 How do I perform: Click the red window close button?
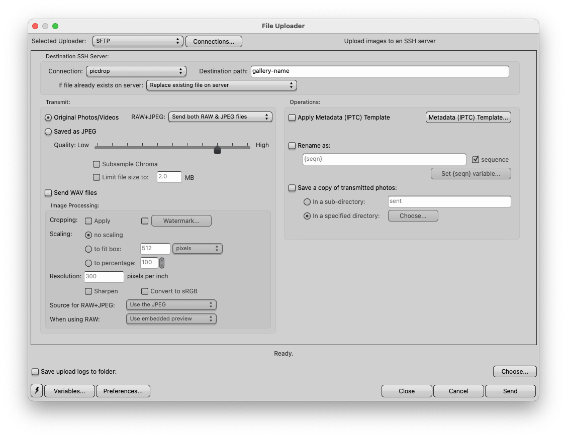[x=35, y=26]
